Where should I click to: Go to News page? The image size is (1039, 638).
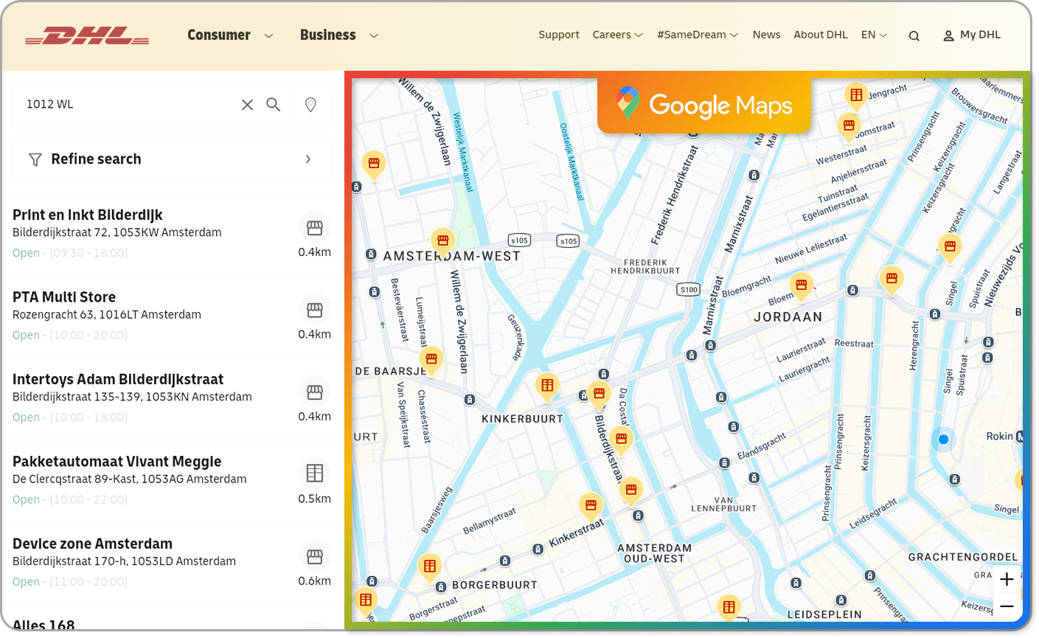point(766,35)
